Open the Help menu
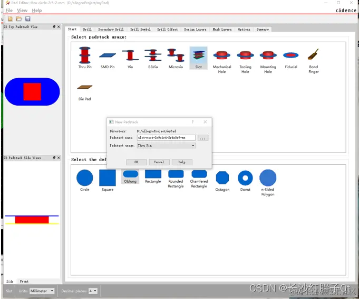Screen dimensions: 359x299 [36, 11]
